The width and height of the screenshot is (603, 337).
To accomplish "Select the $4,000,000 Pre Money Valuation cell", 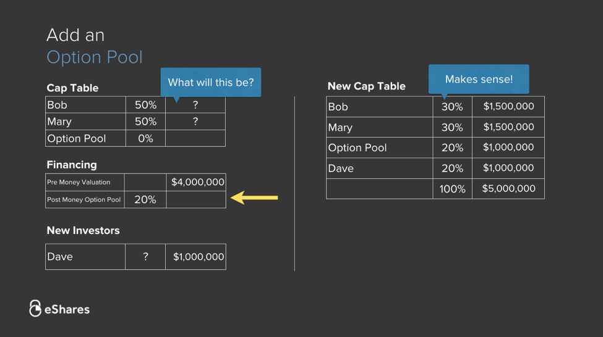I will 197,182.
